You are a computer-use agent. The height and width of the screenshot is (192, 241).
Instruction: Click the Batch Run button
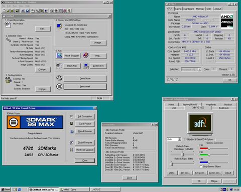coord(72,66)
